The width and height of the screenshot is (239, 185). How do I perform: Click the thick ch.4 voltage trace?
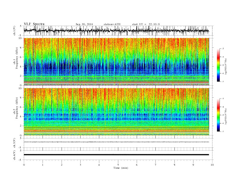[x=116, y=155]
